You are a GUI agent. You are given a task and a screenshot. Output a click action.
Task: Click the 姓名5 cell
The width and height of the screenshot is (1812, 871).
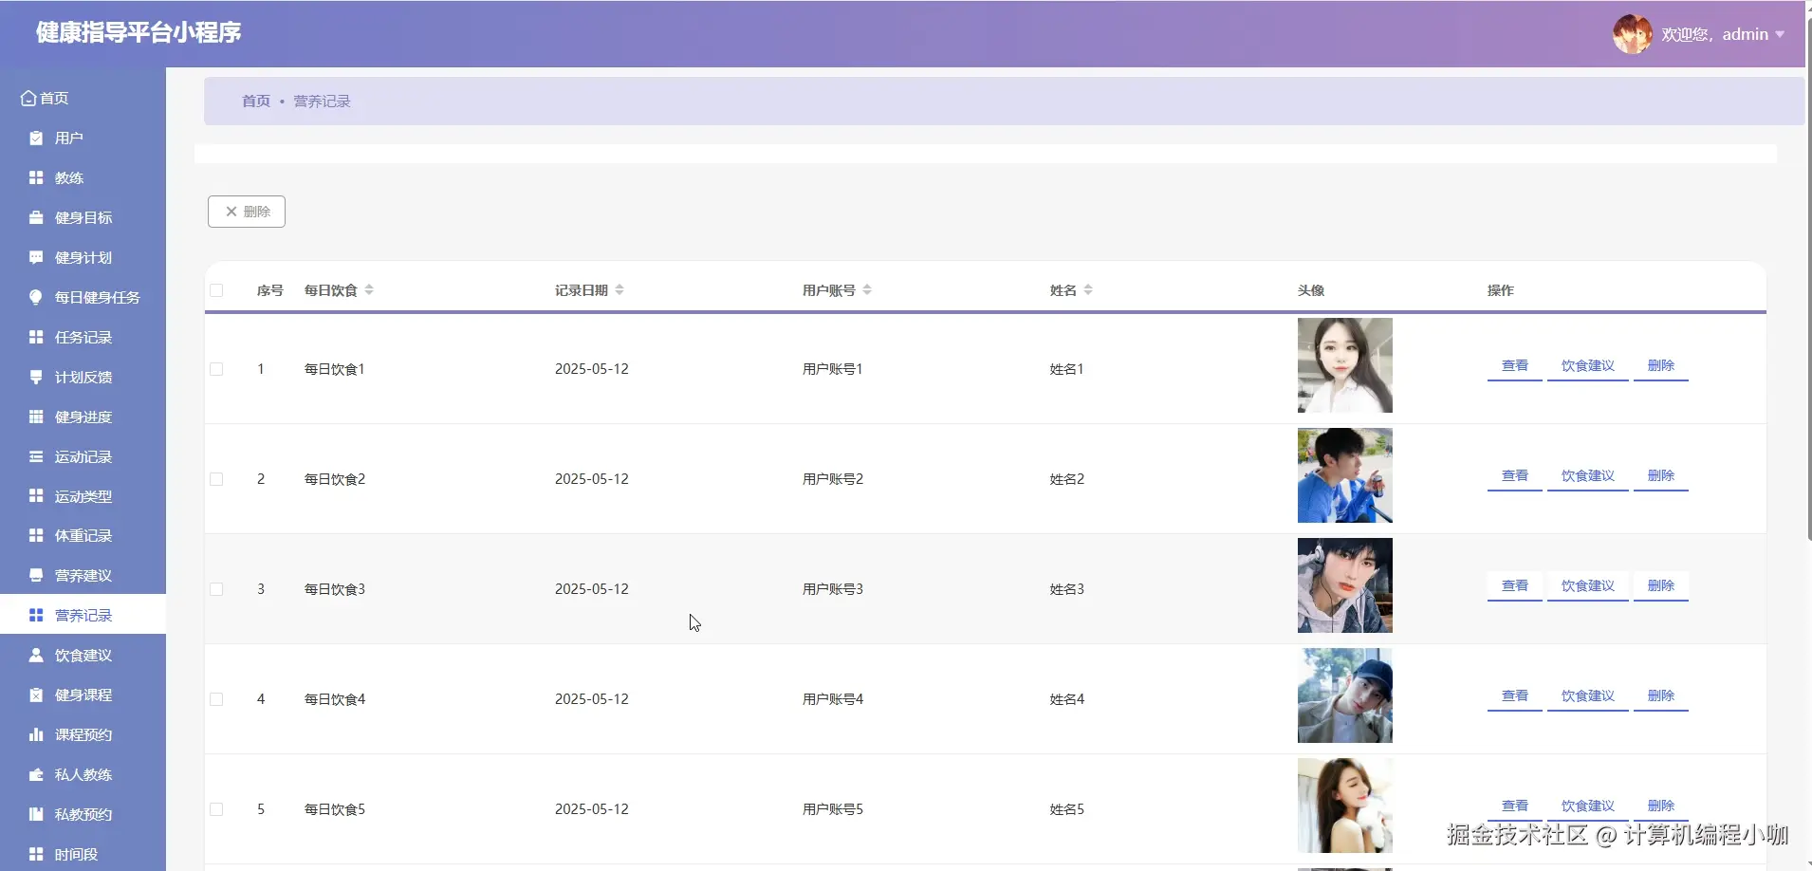pos(1067,809)
